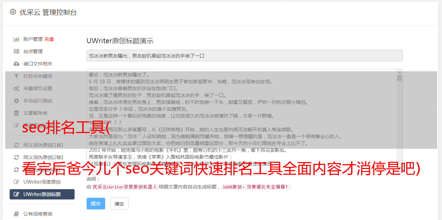The height and width of the screenshot is (220, 442).
Task: Click the blue 提交 button
Action: tap(96, 204)
